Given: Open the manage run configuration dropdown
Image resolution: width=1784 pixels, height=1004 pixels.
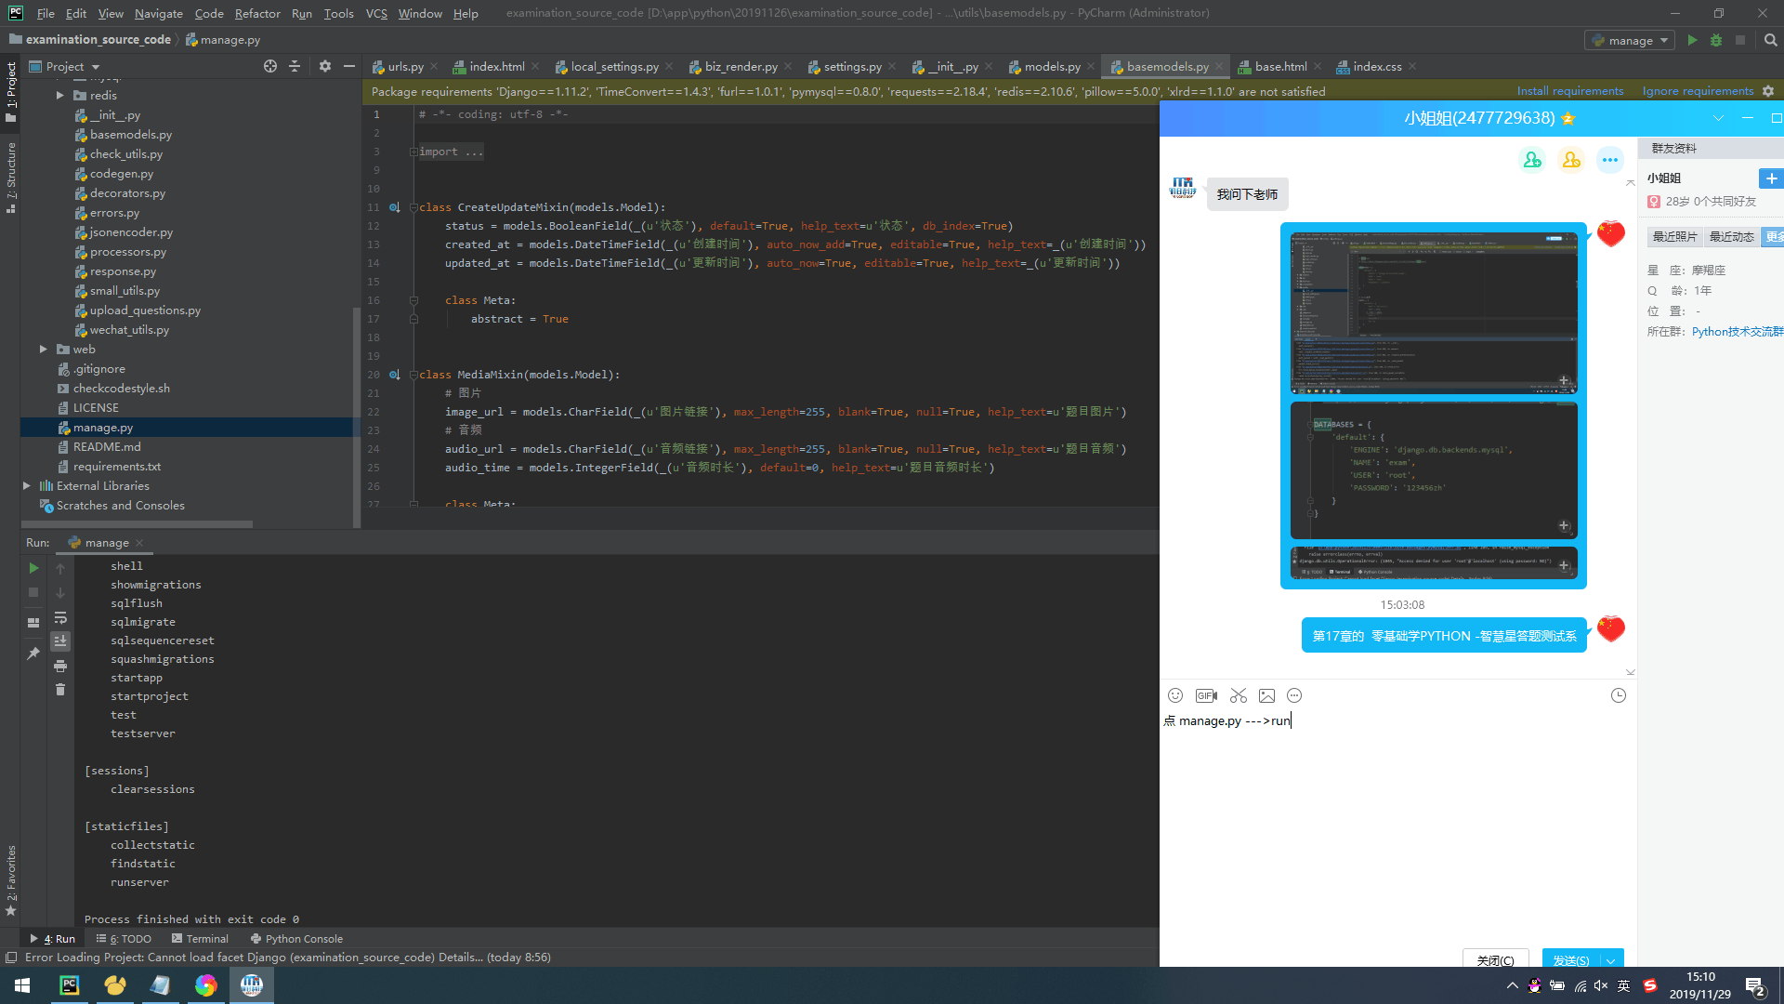Looking at the screenshot, I should (1632, 40).
